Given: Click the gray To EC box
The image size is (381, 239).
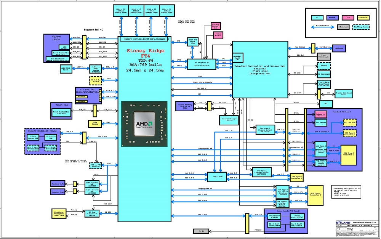Looking at the screenshot, I should click(x=201, y=231).
